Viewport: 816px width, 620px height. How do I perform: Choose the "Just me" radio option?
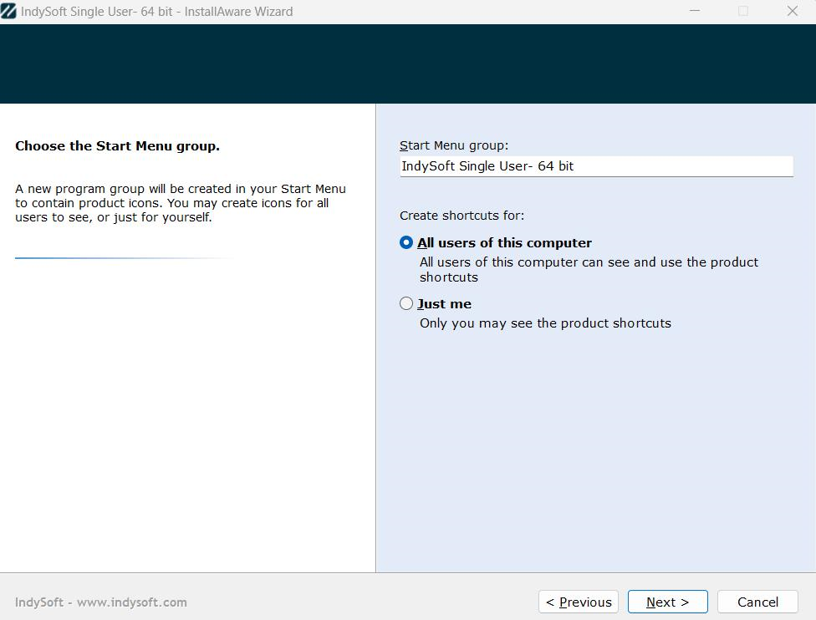coord(406,303)
